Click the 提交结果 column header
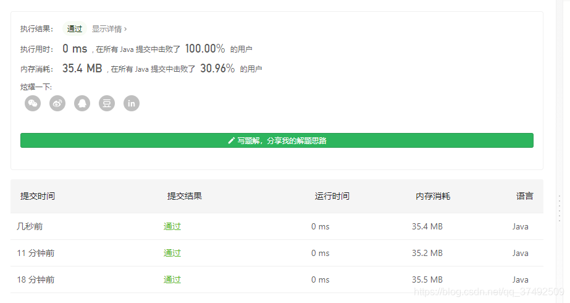This screenshot has width=570, height=303. click(x=184, y=196)
